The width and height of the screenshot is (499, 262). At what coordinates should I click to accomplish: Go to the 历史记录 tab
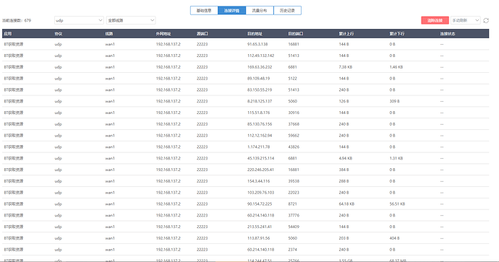click(x=287, y=11)
